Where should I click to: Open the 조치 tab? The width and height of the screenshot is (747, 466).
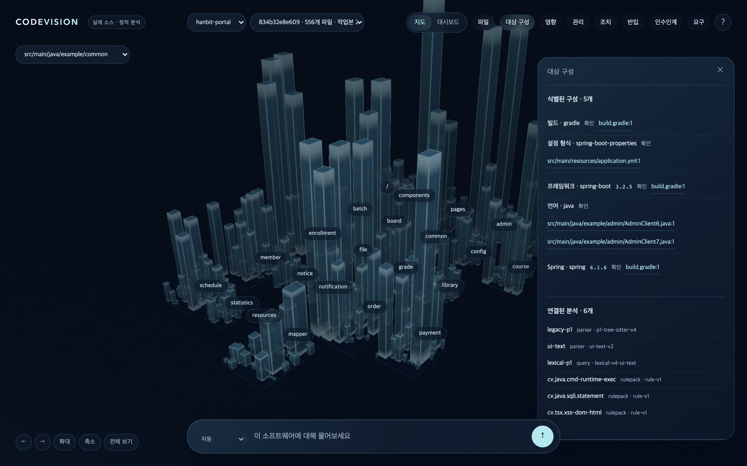click(x=605, y=22)
